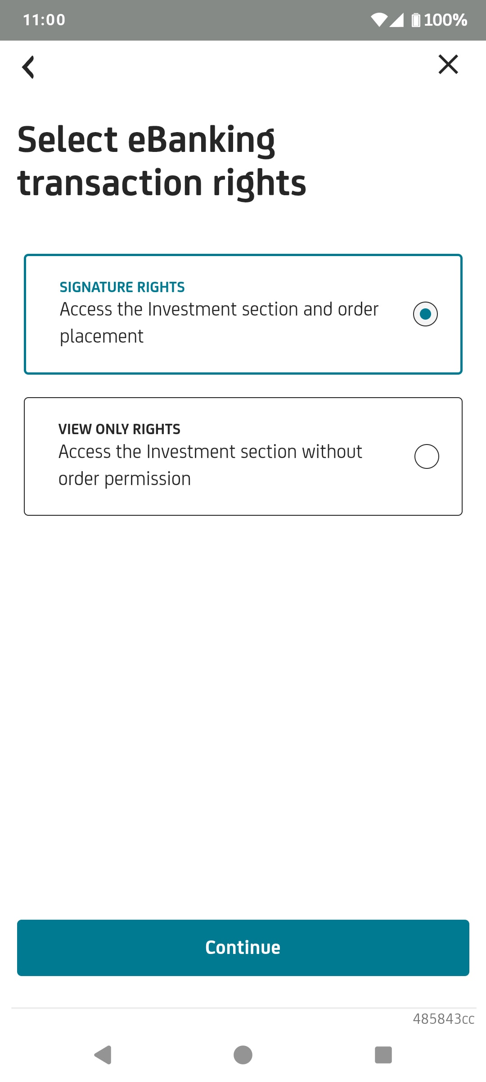Tap the build code 485843cc
486x1082 pixels.
pos(443,1019)
